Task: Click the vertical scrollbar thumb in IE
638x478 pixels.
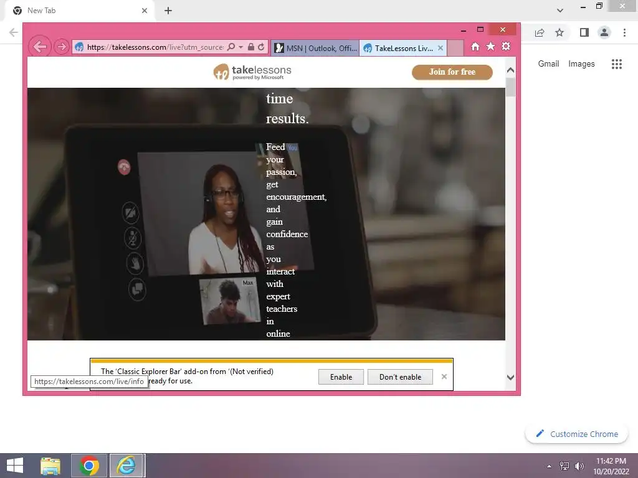Action: click(x=511, y=87)
